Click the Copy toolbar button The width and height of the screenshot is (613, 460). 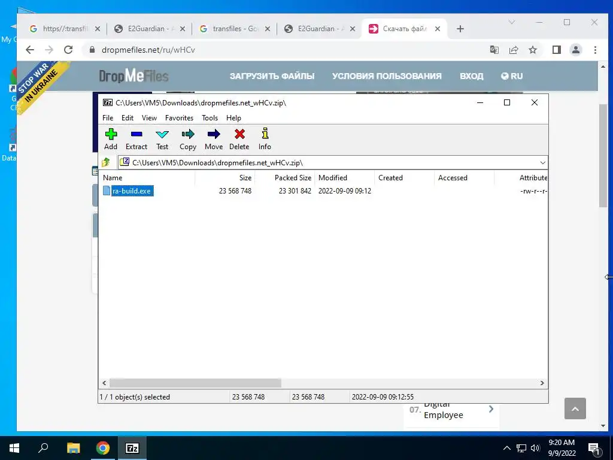click(x=187, y=139)
